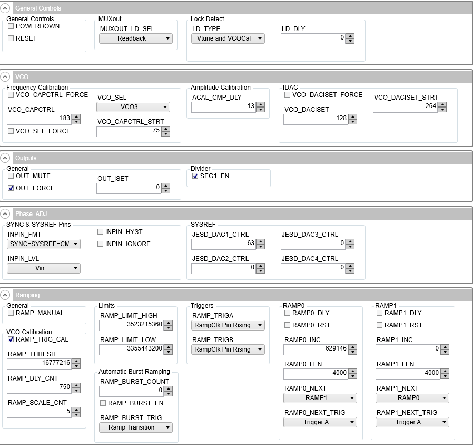Click the RAMP0_LEN value field
Viewport: 473px width, 447px height.
click(316, 374)
